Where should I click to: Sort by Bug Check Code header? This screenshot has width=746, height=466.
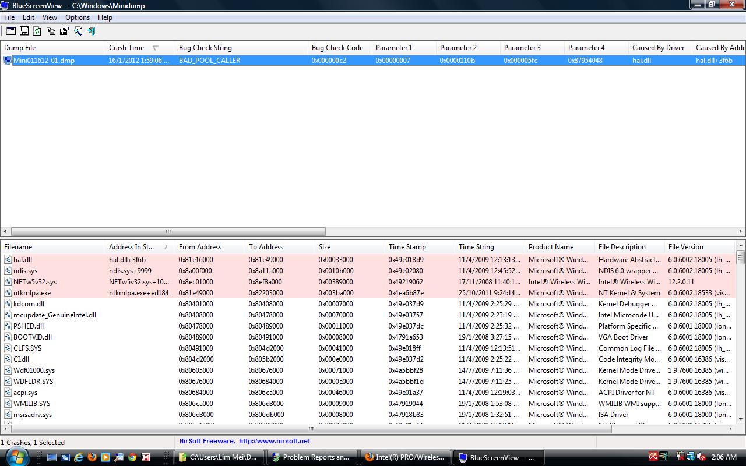(x=340, y=48)
